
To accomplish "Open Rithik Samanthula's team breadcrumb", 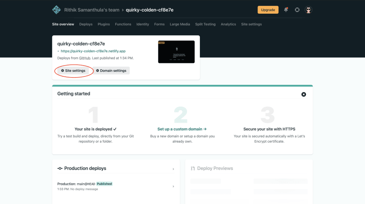I will click(92, 10).
